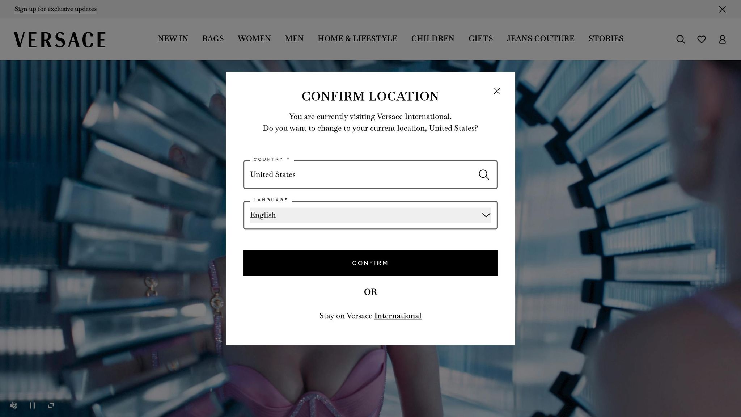Go to the Versace logo homepage
The image size is (741, 417).
click(60, 39)
